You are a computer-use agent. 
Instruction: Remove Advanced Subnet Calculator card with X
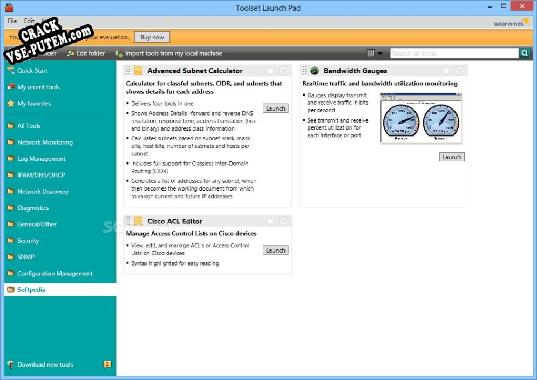(283, 71)
